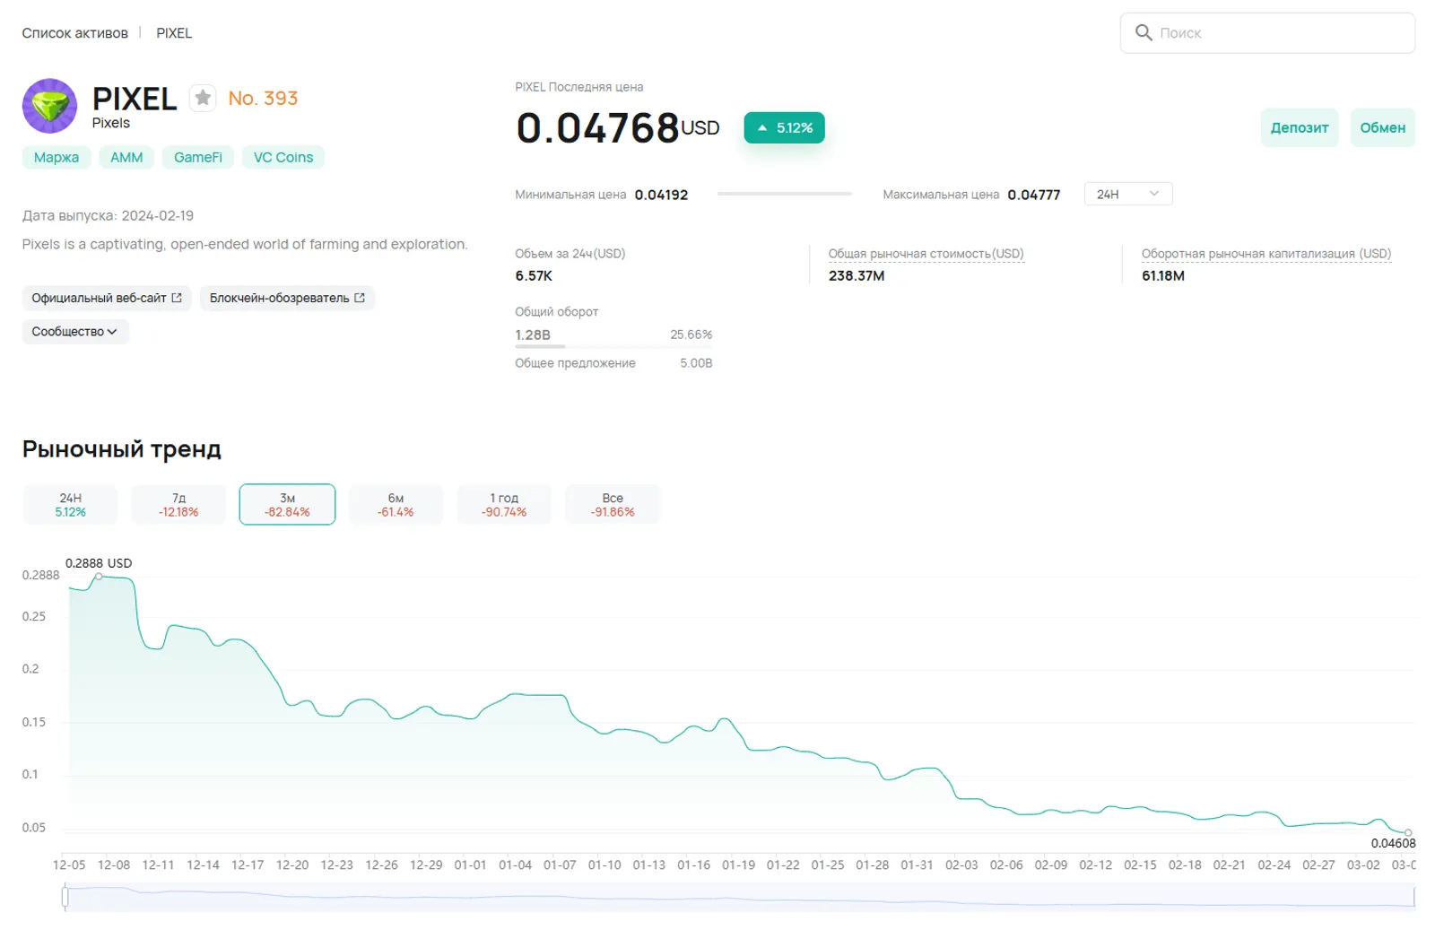The height and width of the screenshot is (930, 1435).
Task: Click the search magnifier icon
Action: (1144, 32)
